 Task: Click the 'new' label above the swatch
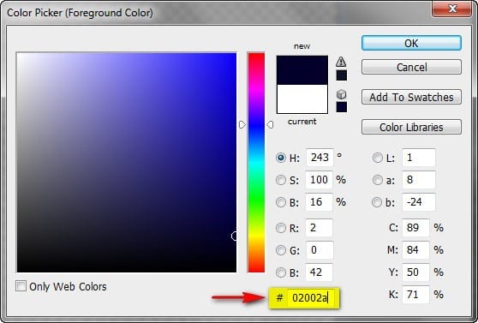(x=302, y=46)
